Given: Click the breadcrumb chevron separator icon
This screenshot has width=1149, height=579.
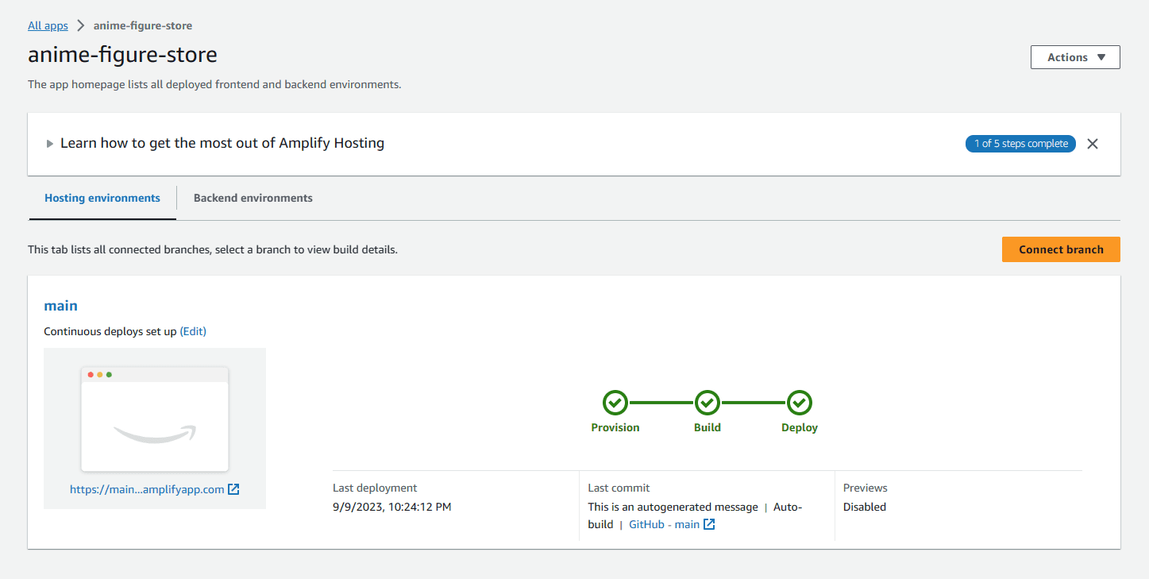Looking at the screenshot, I should tap(81, 25).
